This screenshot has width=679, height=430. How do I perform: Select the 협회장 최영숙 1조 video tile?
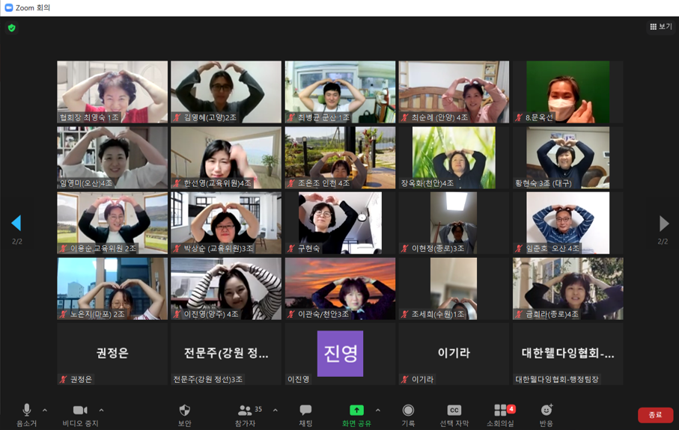tap(112, 92)
